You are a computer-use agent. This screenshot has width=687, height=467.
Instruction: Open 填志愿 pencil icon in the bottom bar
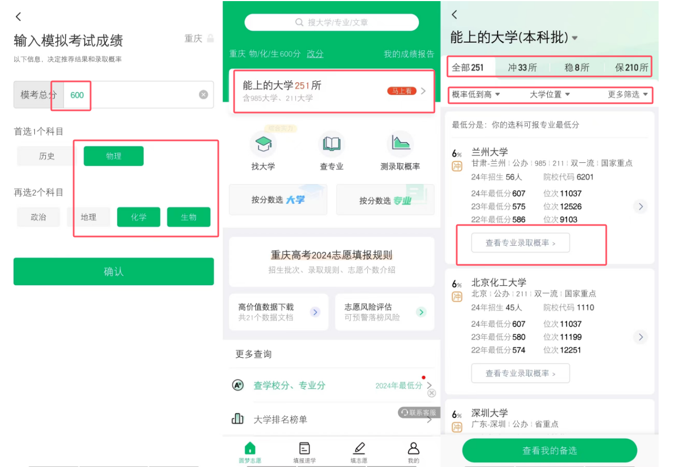[x=359, y=448]
